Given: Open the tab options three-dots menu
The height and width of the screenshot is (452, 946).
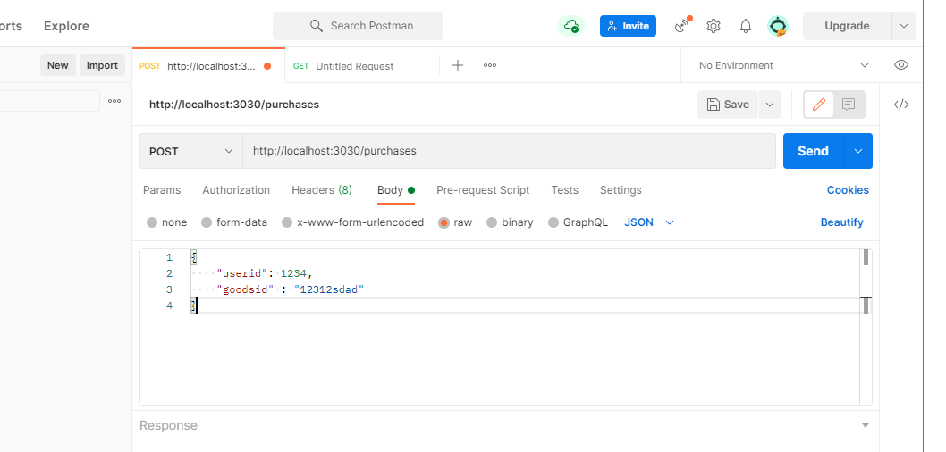Looking at the screenshot, I should [x=490, y=65].
